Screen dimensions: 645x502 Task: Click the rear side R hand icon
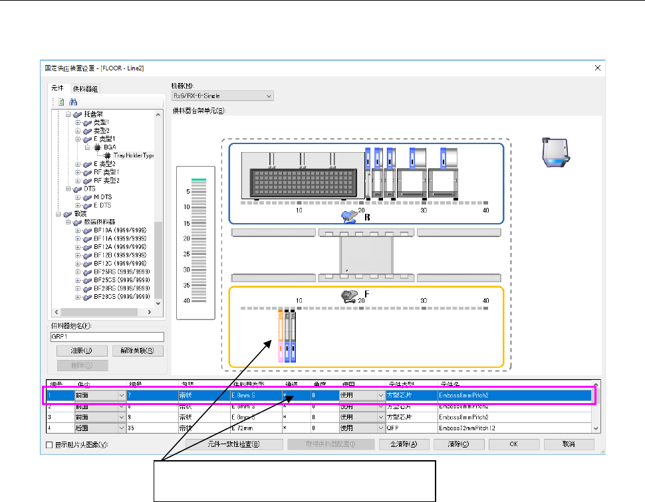coord(349,216)
